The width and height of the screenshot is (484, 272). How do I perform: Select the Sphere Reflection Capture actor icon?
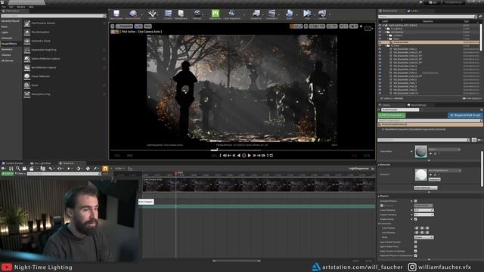tap(27, 59)
